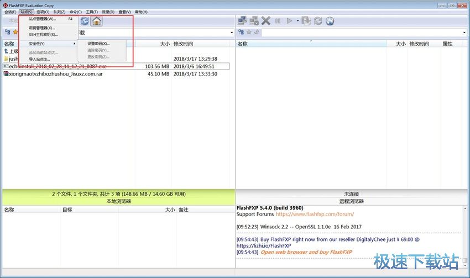Click the exe icon beside echoinstall file
The image size is (470, 278).
point(6,66)
